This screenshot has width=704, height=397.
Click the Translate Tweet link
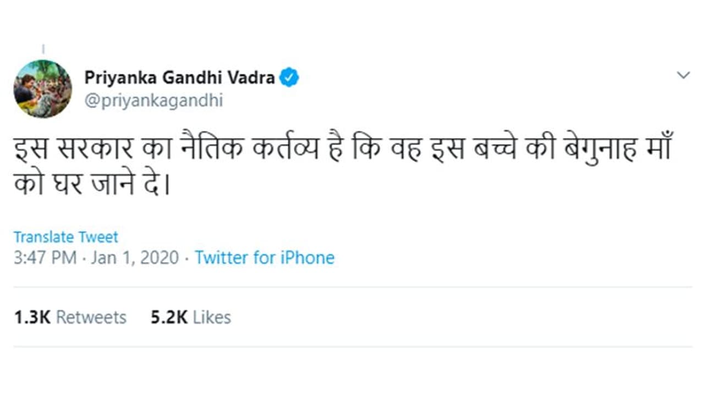click(x=65, y=237)
